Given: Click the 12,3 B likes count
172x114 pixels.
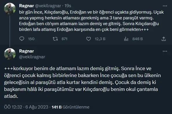Looking at the screenshot, I should click(x=100, y=39).
